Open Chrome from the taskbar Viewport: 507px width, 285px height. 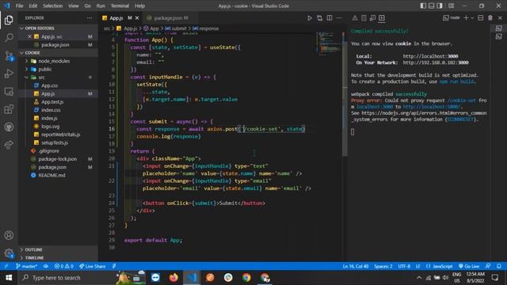coord(246,278)
